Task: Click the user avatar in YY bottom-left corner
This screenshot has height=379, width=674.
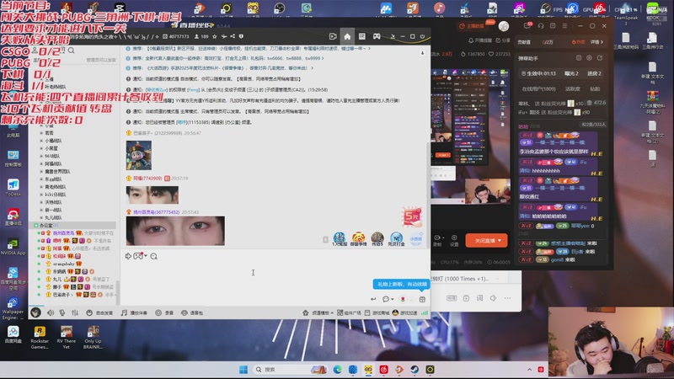Action: pos(35,312)
